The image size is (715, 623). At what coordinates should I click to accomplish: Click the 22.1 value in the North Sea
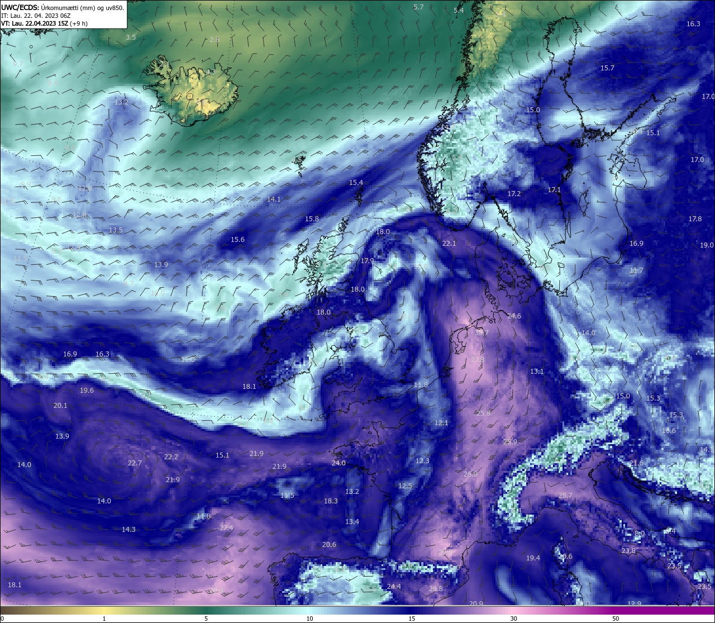pyautogui.click(x=449, y=243)
